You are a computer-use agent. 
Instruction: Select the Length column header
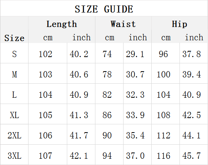tap(62, 24)
